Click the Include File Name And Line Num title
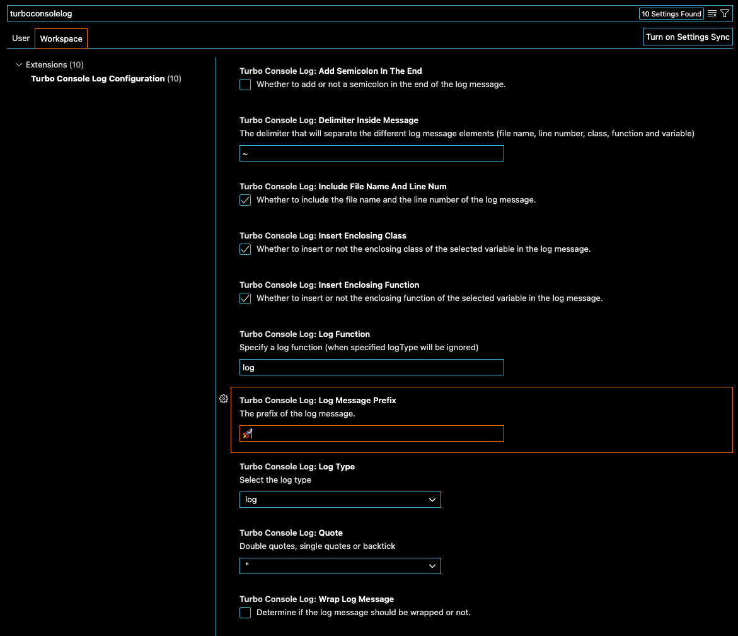Viewport: 738px width, 636px height. pyautogui.click(x=343, y=187)
